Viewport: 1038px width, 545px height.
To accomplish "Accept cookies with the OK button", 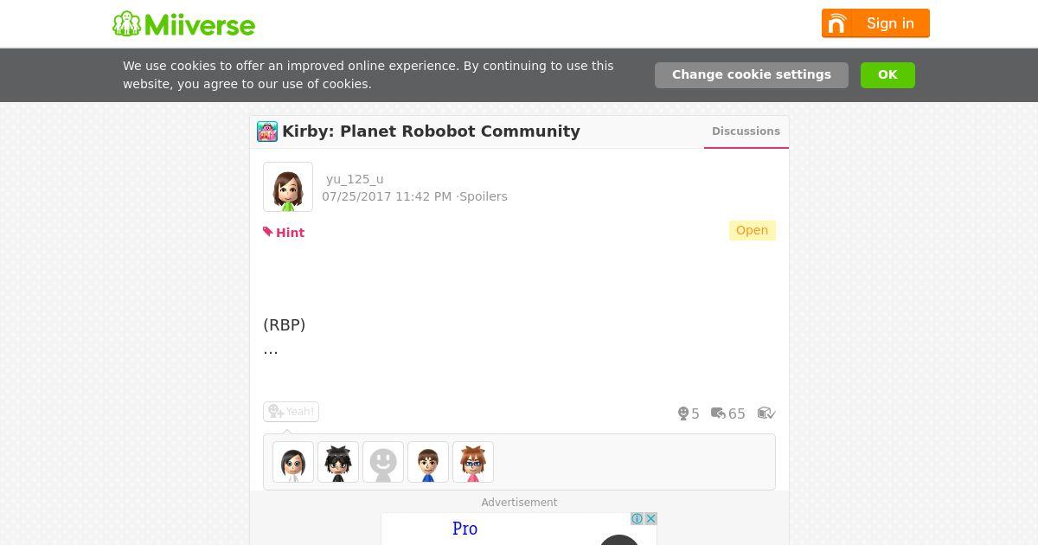I will pos(887,75).
